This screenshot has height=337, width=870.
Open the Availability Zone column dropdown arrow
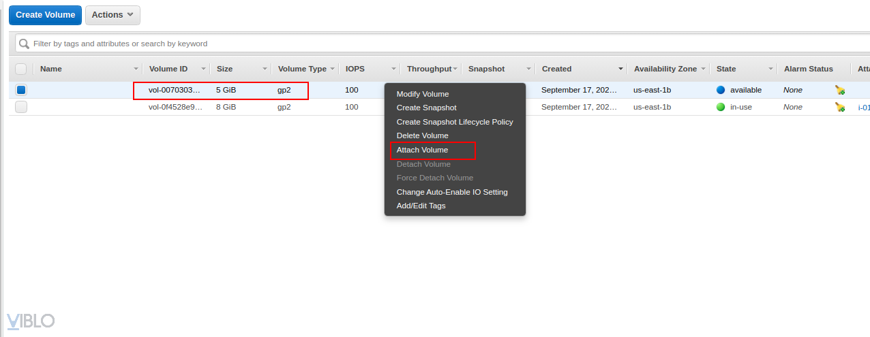point(703,69)
